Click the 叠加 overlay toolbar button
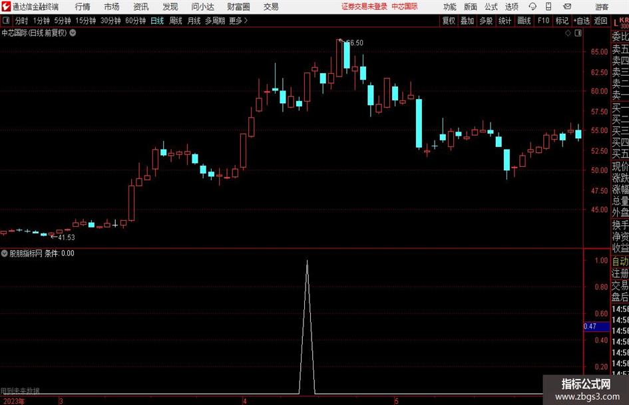 click(x=467, y=21)
